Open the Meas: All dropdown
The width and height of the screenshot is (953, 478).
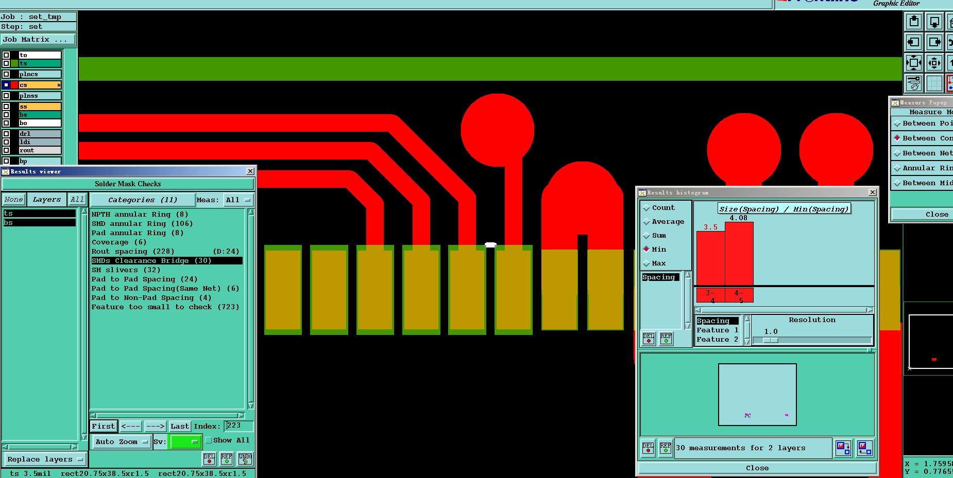click(x=239, y=200)
